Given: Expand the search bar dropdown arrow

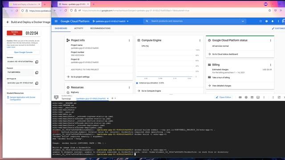Looking at the screenshot, I should pyautogui.click(x=243, y=21).
